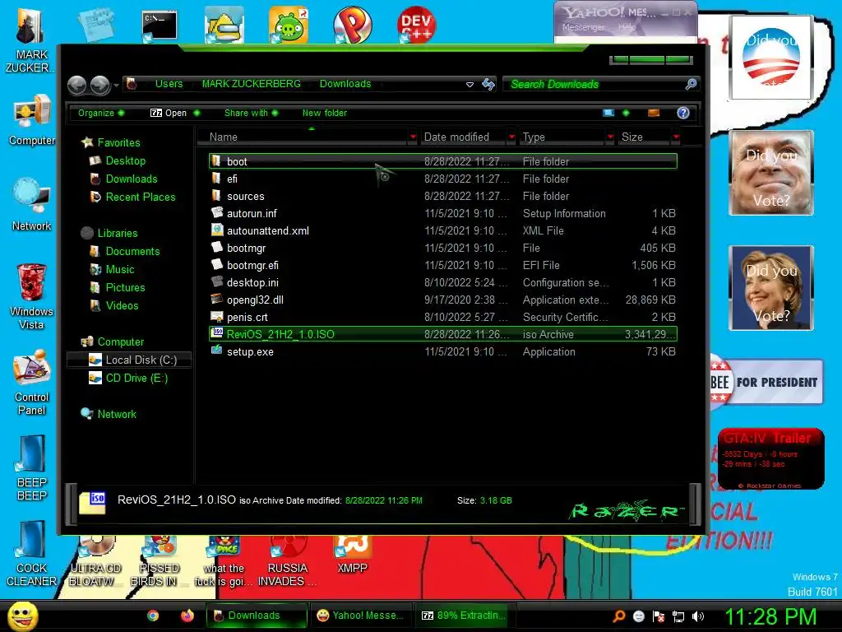Open the recent locations arrow beside forward button
Screen dimensions: 842x632
coord(116,85)
